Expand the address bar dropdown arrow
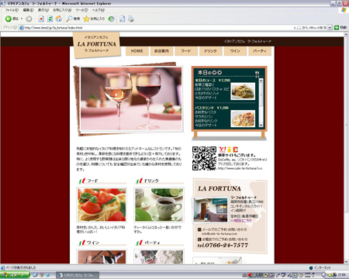The width and height of the screenshot is (349, 279). [x=330, y=27]
